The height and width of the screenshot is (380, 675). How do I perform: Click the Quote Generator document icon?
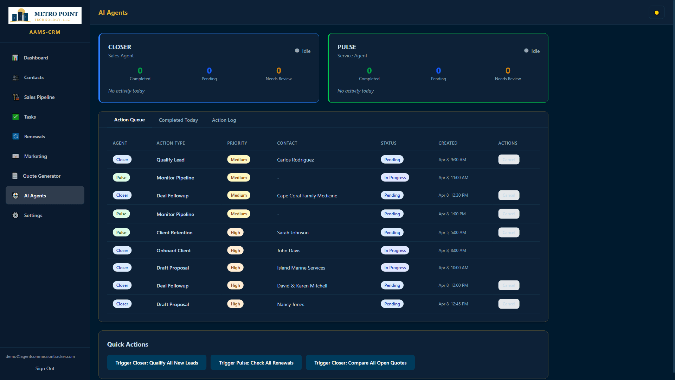pos(15,176)
